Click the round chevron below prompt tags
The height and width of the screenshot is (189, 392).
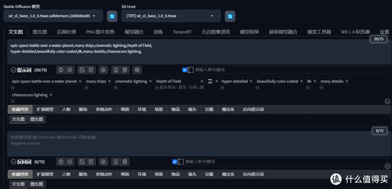pyautogui.click(x=387, y=101)
